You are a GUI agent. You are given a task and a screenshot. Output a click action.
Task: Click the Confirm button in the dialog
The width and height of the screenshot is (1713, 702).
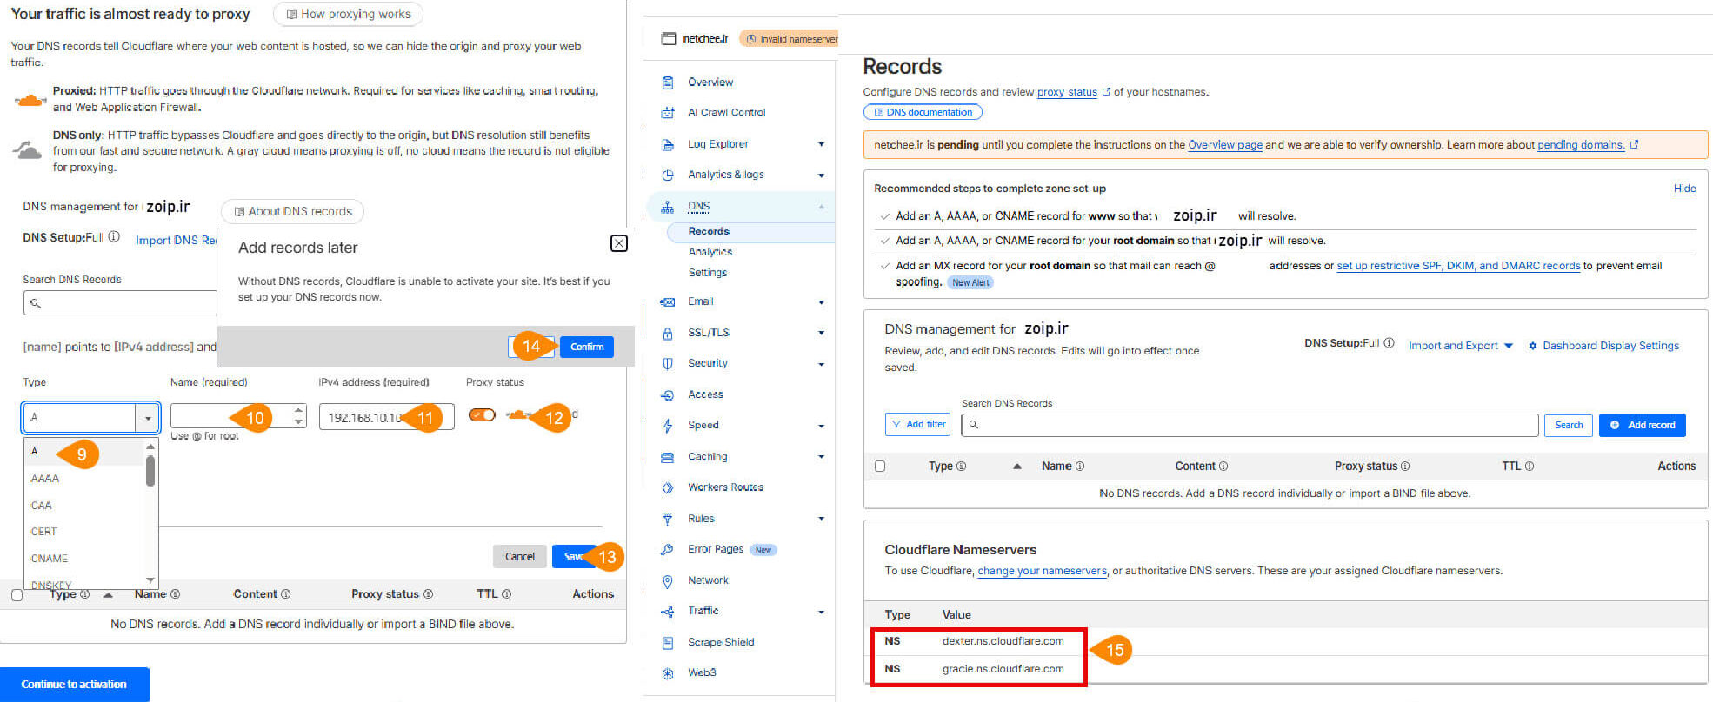pos(587,347)
